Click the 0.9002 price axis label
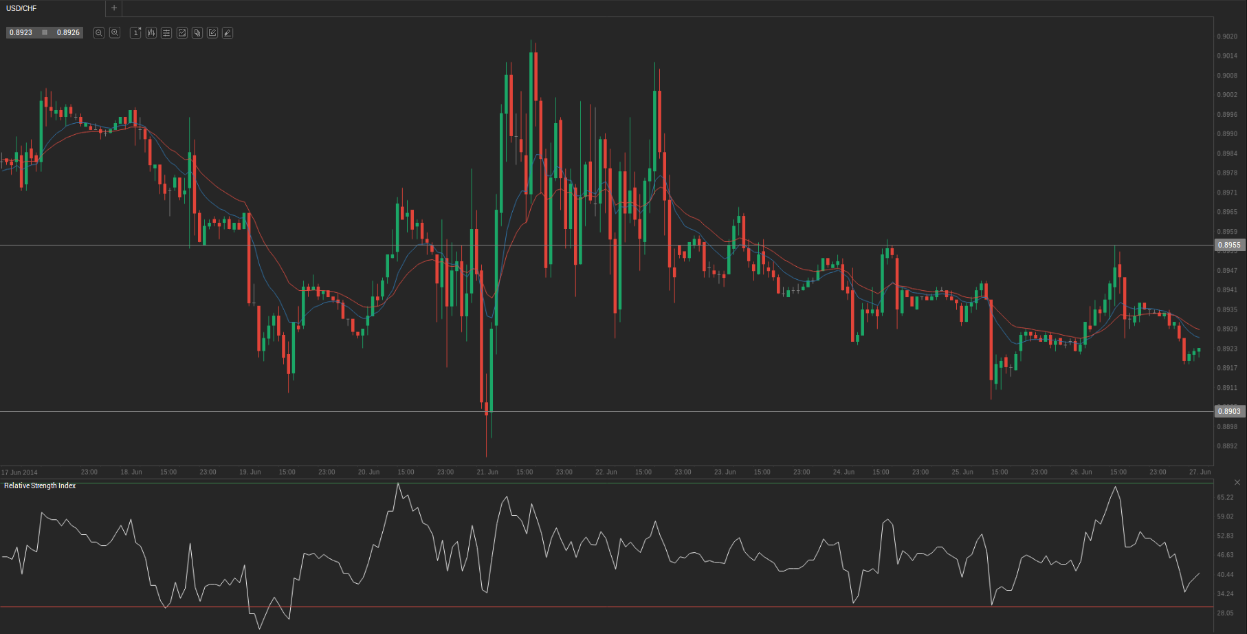This screenshot has height=634, width=1247. (x=1227, y=95)
